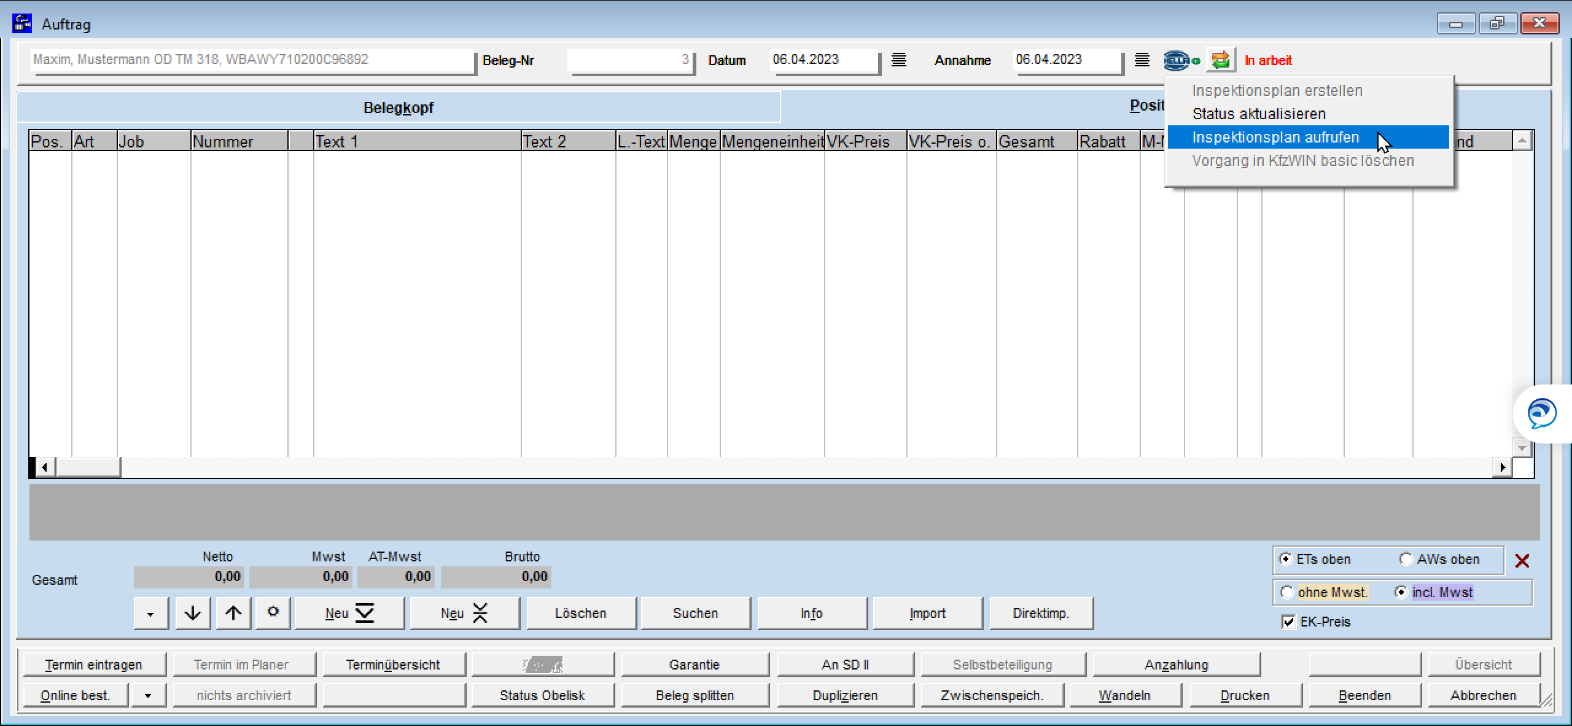Click the Hella logo icon

click(1181, 60)
